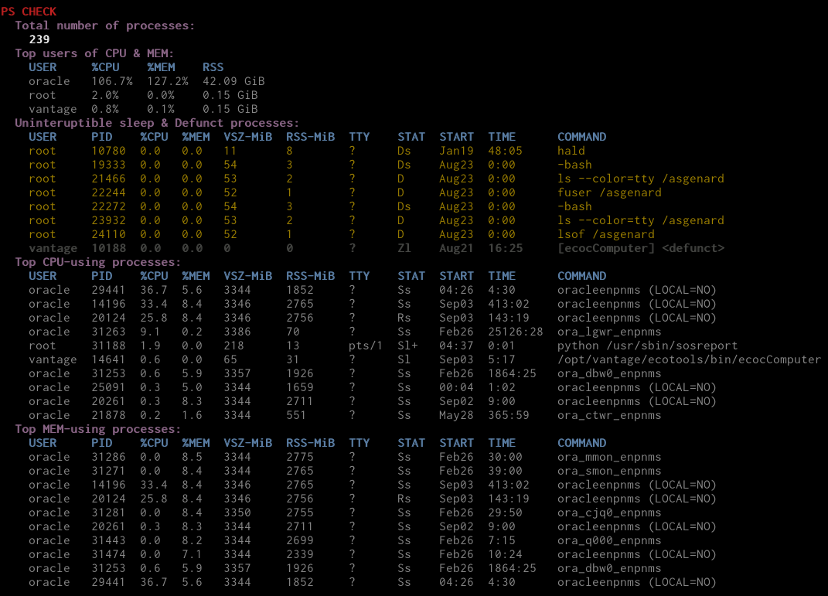
Task: Click the pts/1 TTY value
Action: [x=366, y=346]
